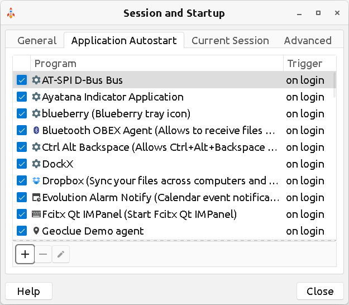Open the Current Session tab
Viewport: 349px width, 305px height.
[230, 40]
